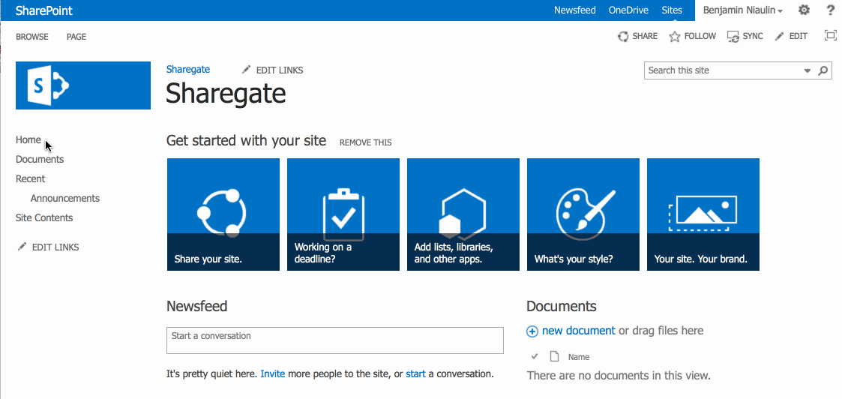Click the new document plus icon
842x399 pixels.
(x=532, y=331)
